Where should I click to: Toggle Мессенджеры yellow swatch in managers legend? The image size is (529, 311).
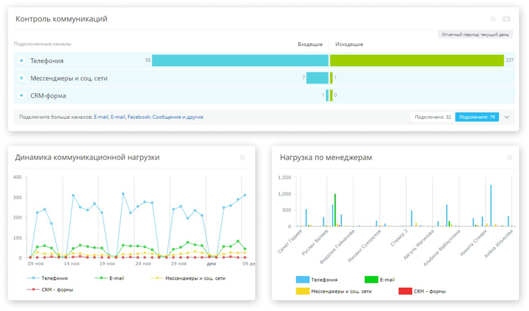303,292
